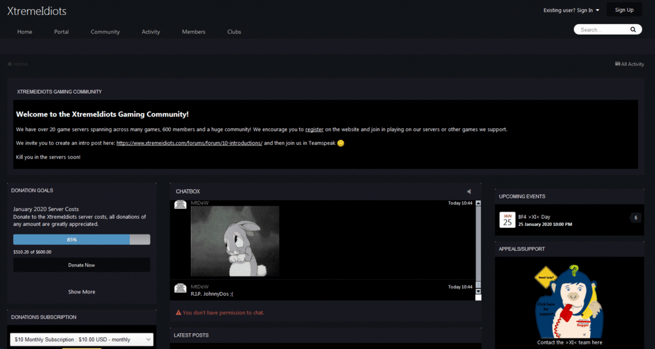Click 'Today 10:44' timestamp on R.I.P. message
The height and width of the screenshot is (349, 655).
[x=460, y=287]
